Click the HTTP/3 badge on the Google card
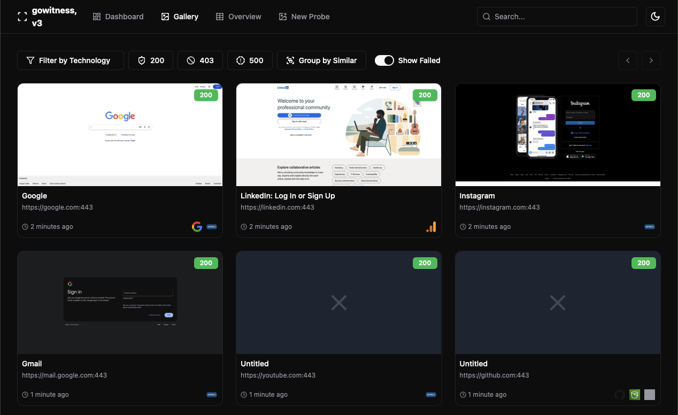 (212, 227)
